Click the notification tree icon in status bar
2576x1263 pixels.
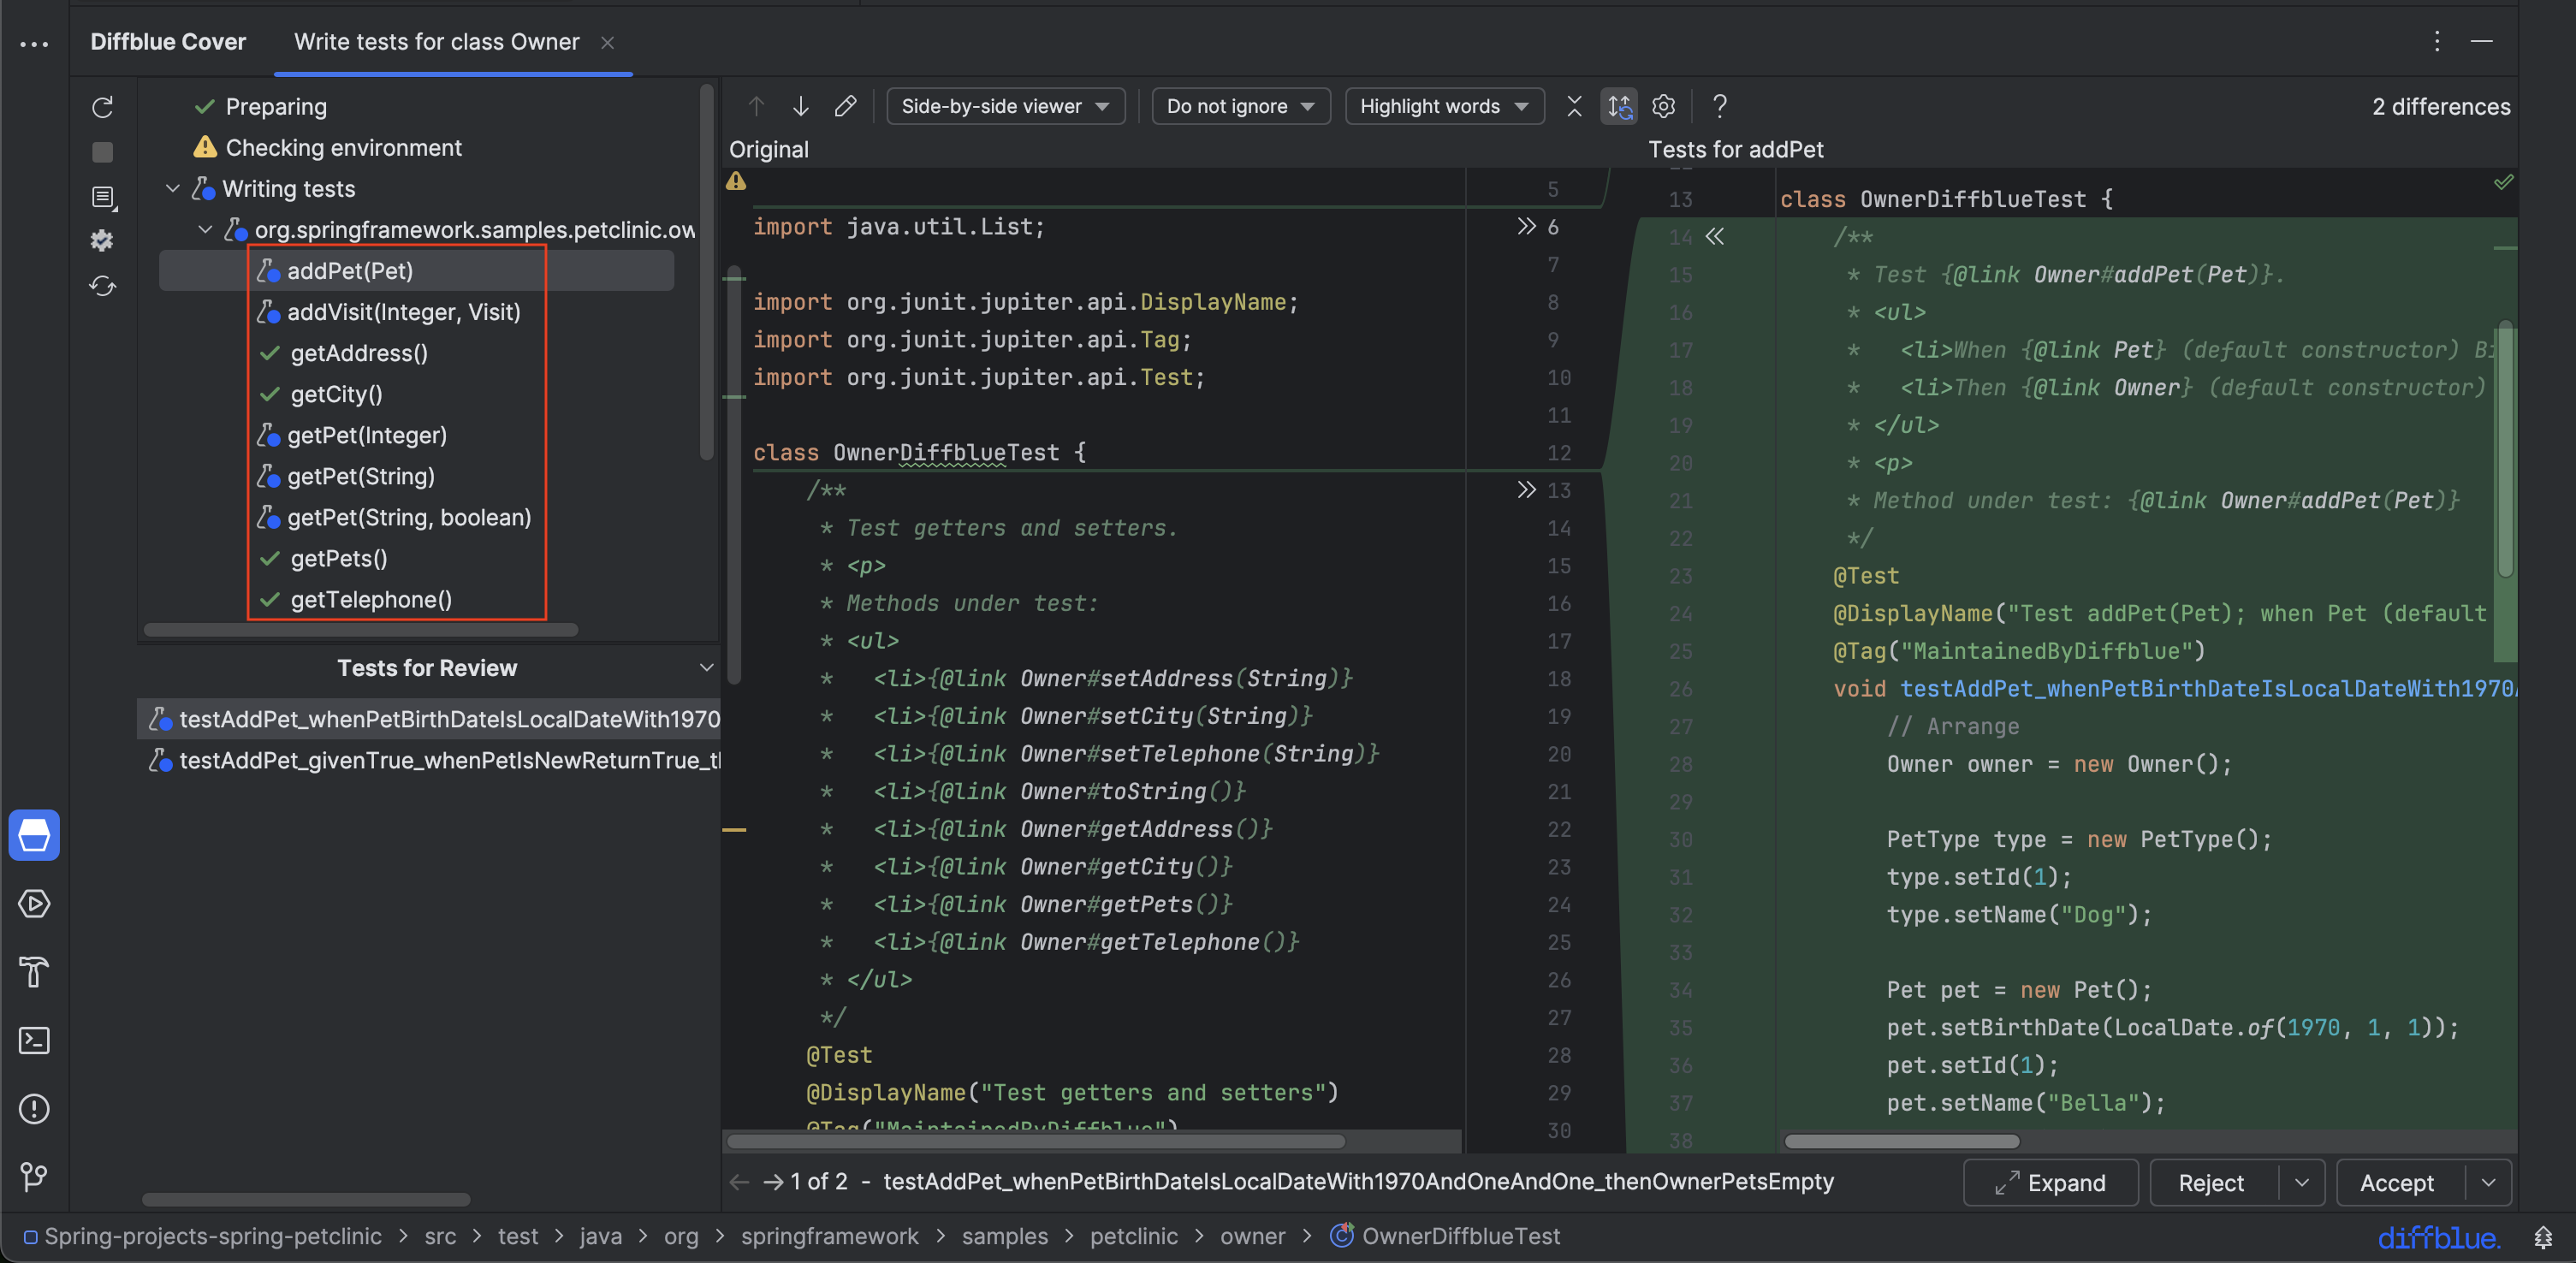pos(2543,1238)
